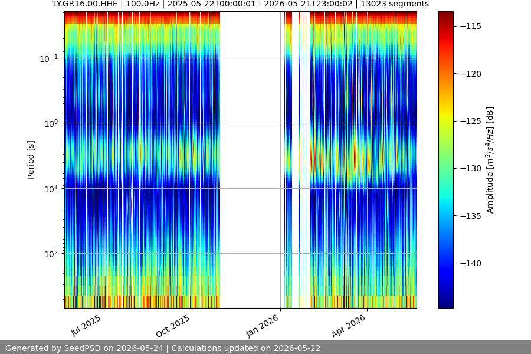The height and width of the screenshot is (354, 531).
Task: Click the colorbar label 'Amplitude [m²/s⁴/Hz] [dB]'
Action: [490, 160]
